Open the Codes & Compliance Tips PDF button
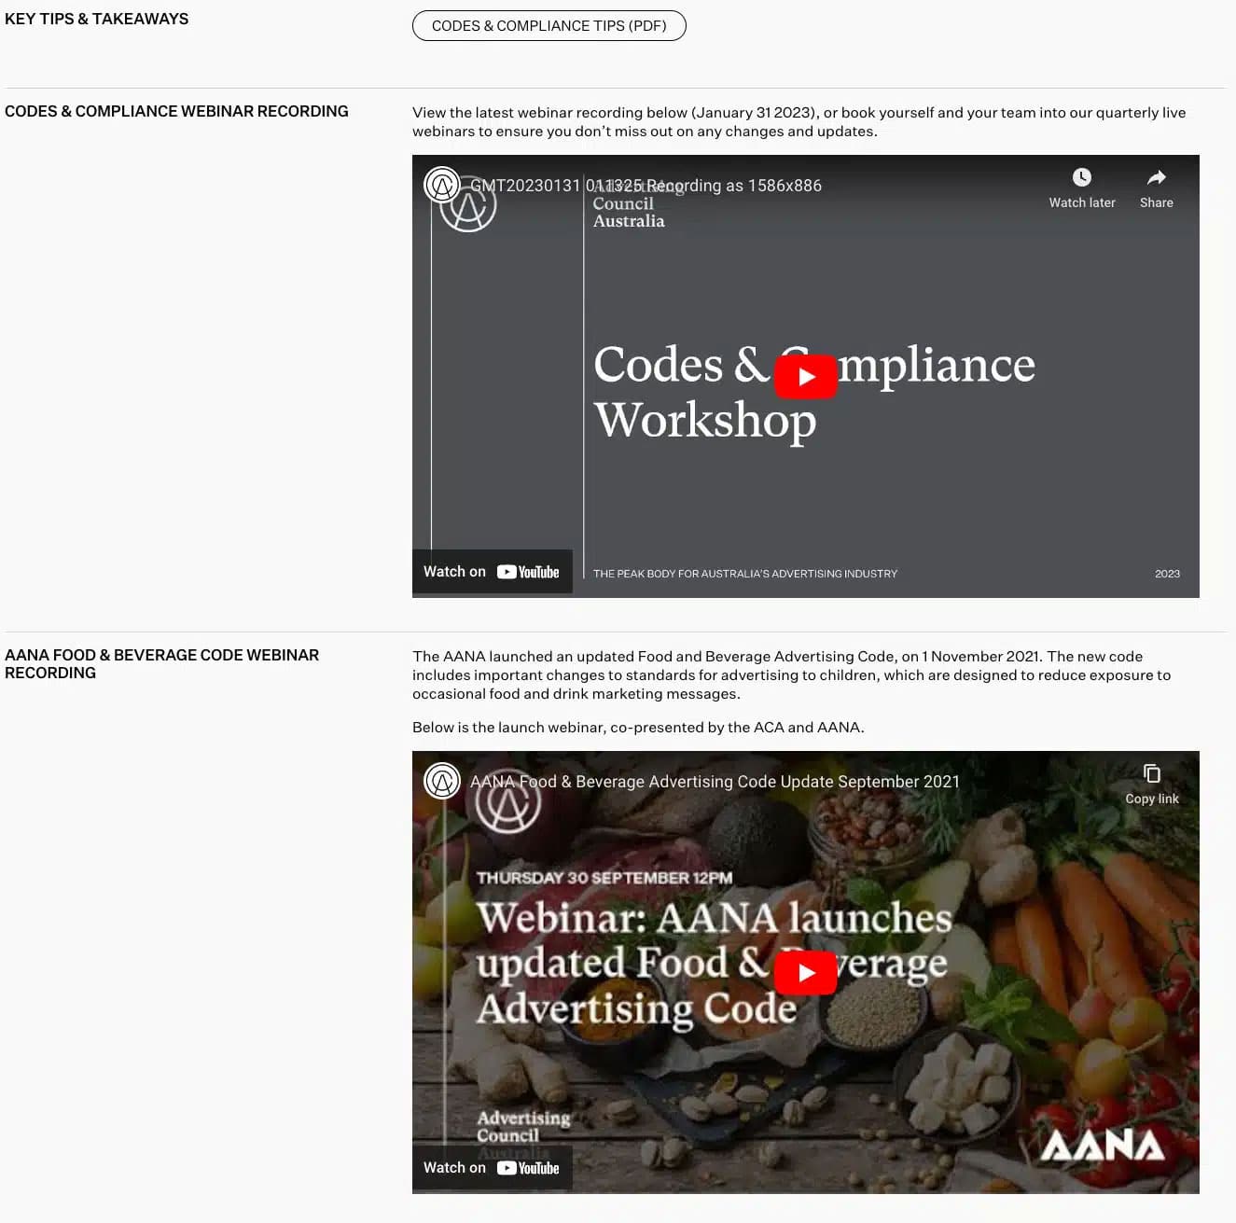 (x=549, y=26)
